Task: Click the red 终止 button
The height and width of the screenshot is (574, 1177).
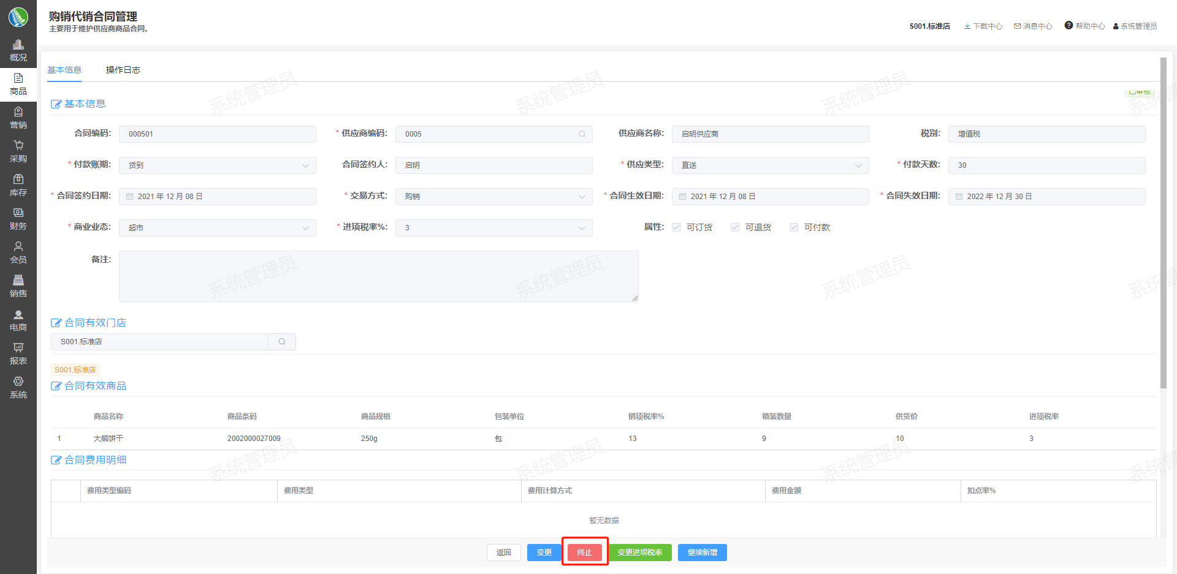Action: [x=584, y=553]
